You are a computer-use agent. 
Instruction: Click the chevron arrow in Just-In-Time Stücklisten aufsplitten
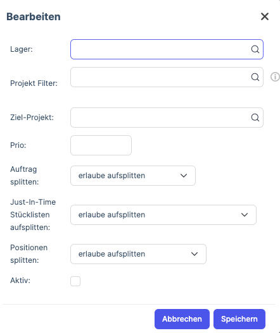click(x=245, y=215)
